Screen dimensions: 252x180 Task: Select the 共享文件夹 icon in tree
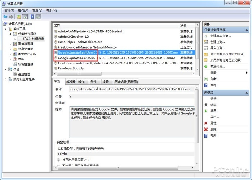pos(15,49)
